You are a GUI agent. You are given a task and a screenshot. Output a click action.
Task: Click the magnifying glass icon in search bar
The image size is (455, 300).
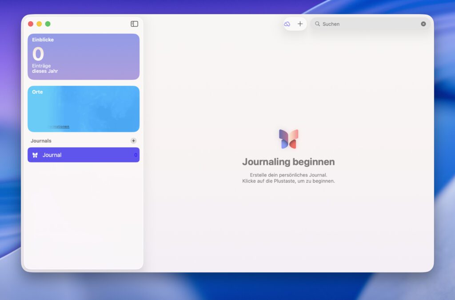tap(318, 24)
